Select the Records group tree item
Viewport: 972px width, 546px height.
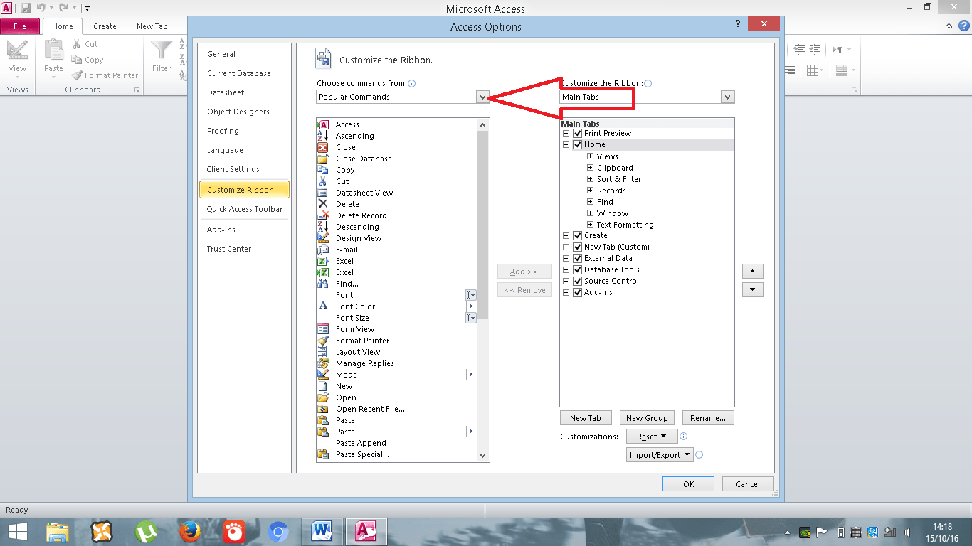611,191
